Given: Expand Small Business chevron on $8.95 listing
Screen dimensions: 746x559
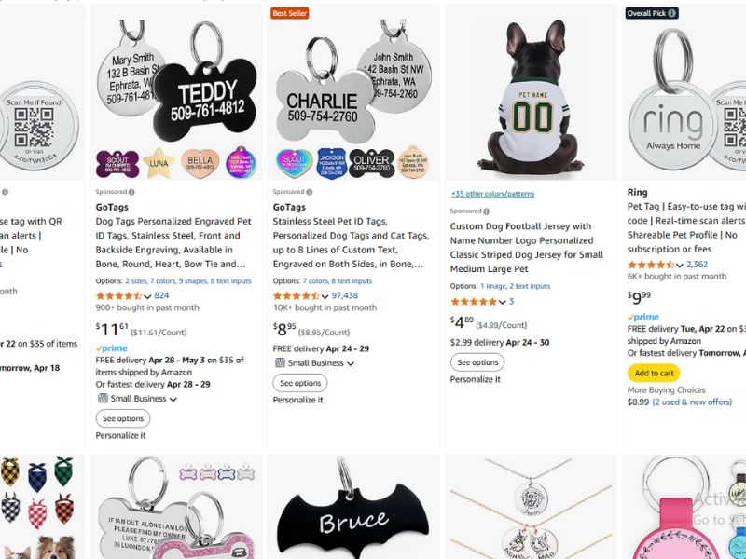Looking at the screenshot, I should tap(351, 363).
